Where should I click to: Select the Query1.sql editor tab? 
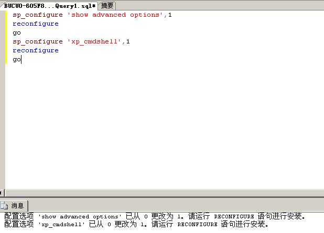click(x=49, y=6)
